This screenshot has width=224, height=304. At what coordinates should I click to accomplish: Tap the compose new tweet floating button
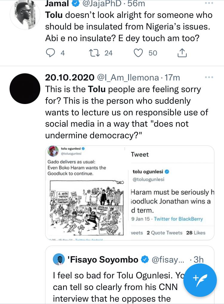(200, 280)
